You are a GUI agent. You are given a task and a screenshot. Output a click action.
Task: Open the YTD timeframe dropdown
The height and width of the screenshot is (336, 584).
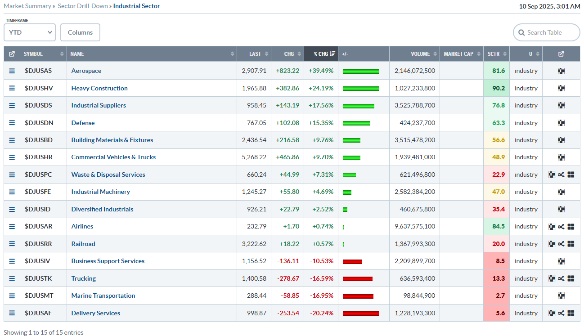pos(30,32)
